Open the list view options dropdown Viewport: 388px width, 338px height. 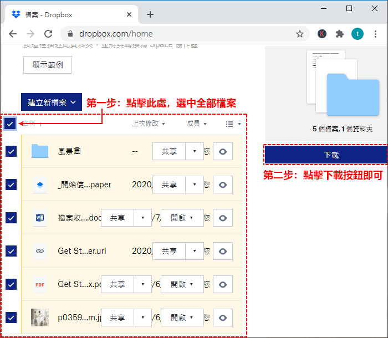point(233,124)
